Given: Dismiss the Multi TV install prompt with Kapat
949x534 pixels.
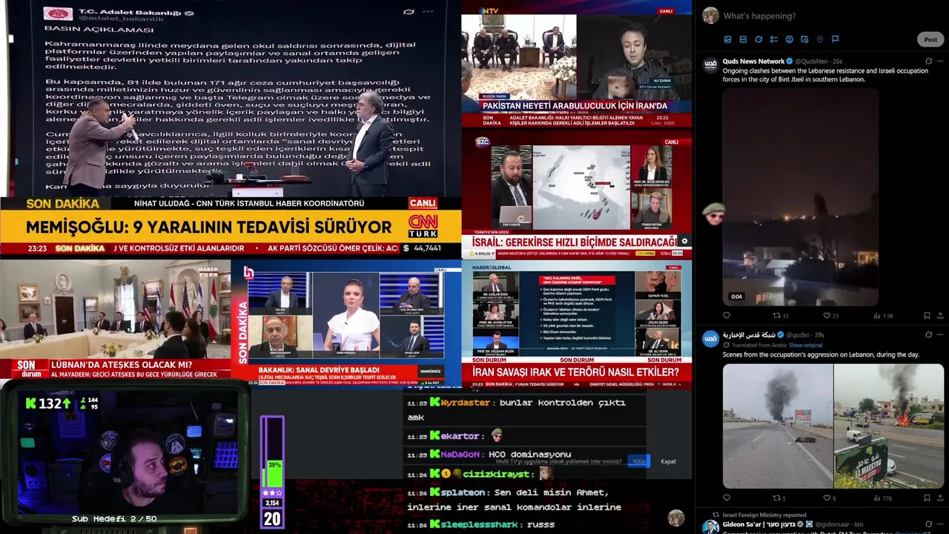Looking at the screenshot, I should coord(668,461).
